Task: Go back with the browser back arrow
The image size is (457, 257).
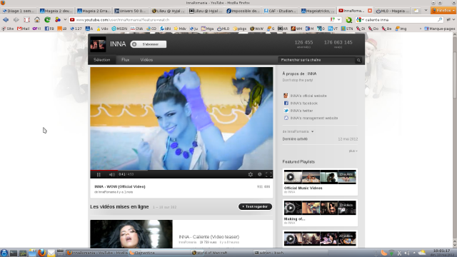Action: pyautogui.click(x=6, y=20)
